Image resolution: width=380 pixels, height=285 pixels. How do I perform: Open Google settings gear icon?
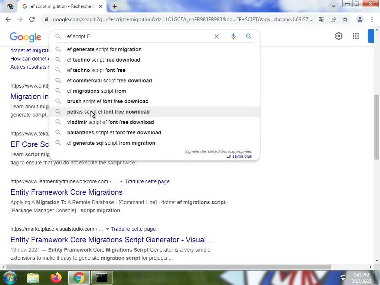click(339, 36)
